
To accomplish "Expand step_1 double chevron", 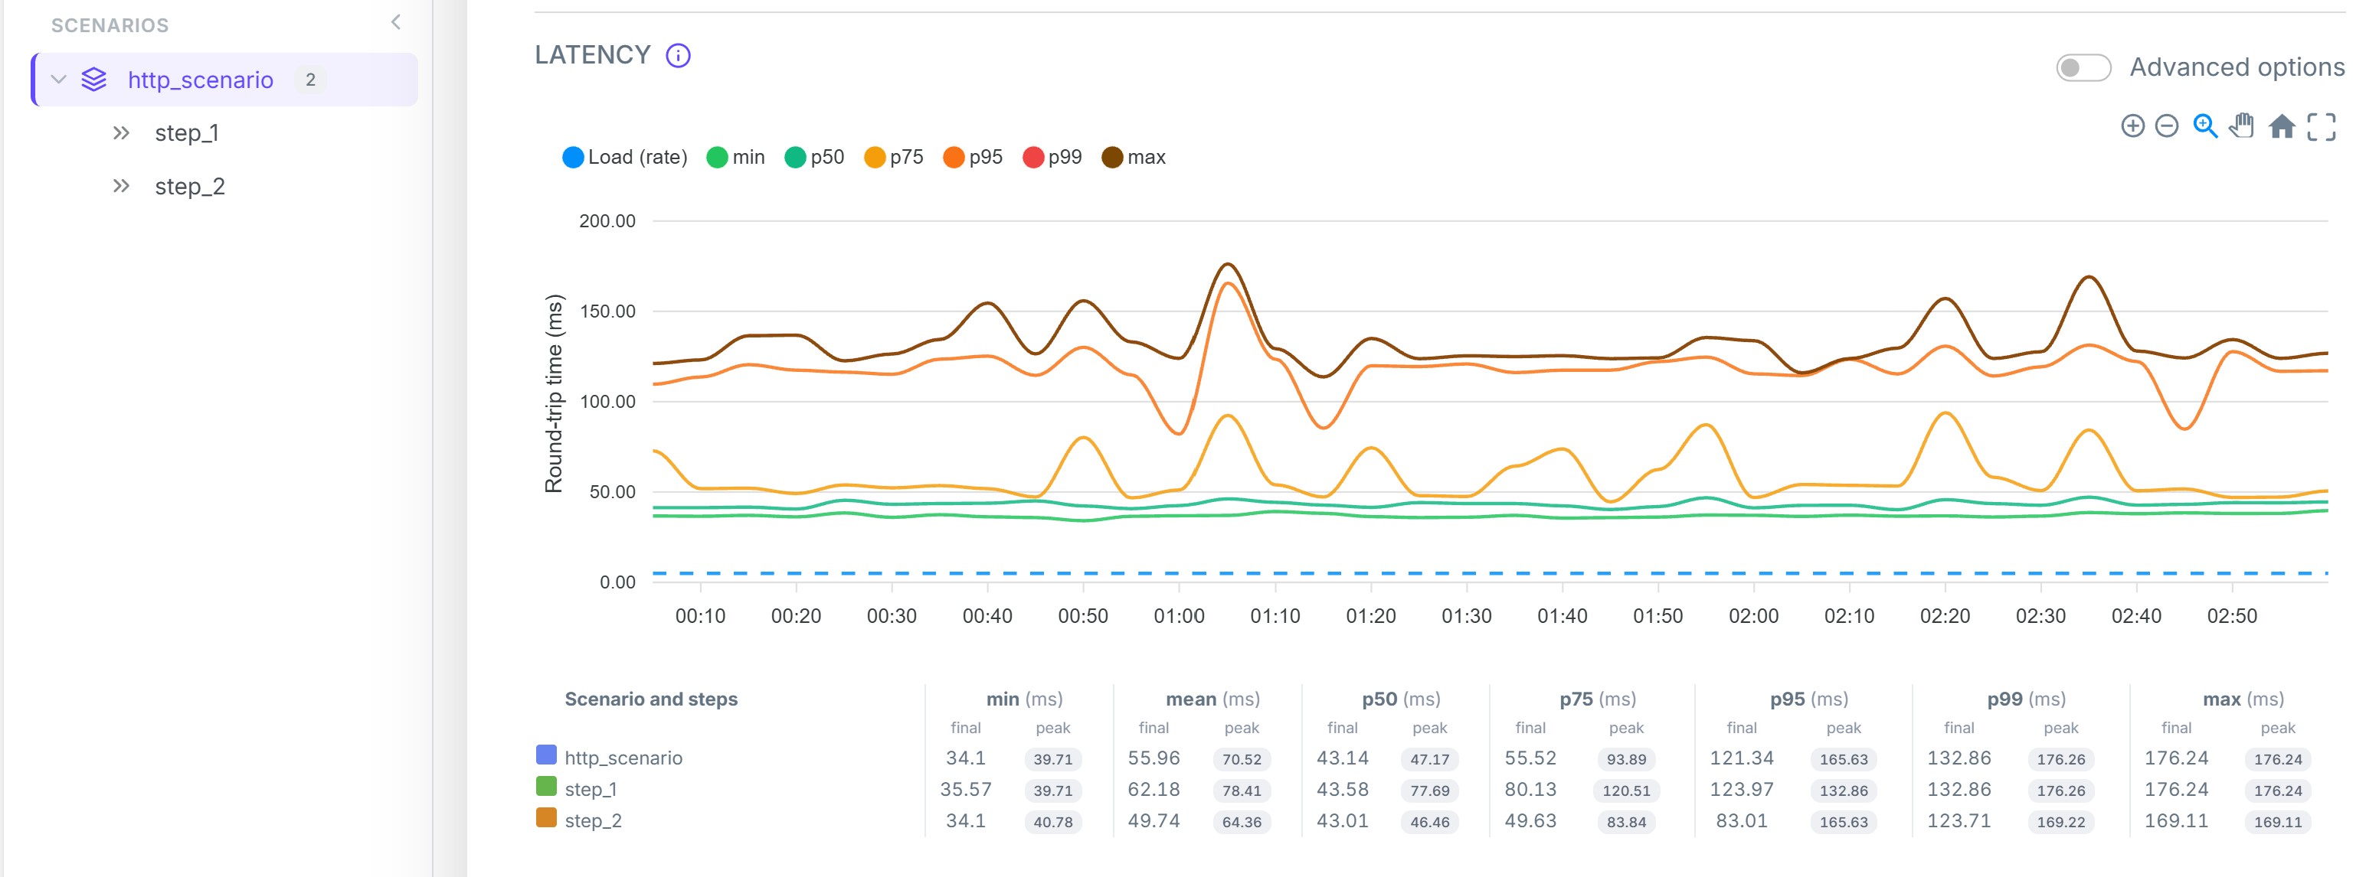I will pos(121,133).
